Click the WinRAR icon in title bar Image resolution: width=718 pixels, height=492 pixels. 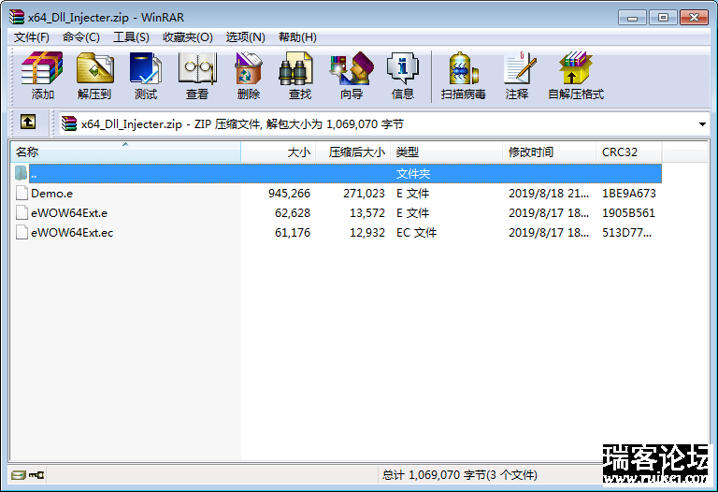click(17, 17)
